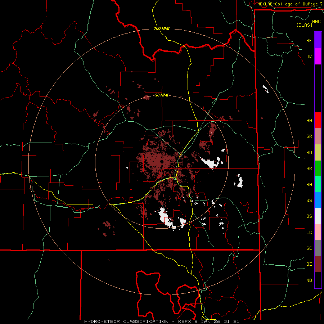
Task: Click the DS white legend swatch
Action: tap(318, 216)
